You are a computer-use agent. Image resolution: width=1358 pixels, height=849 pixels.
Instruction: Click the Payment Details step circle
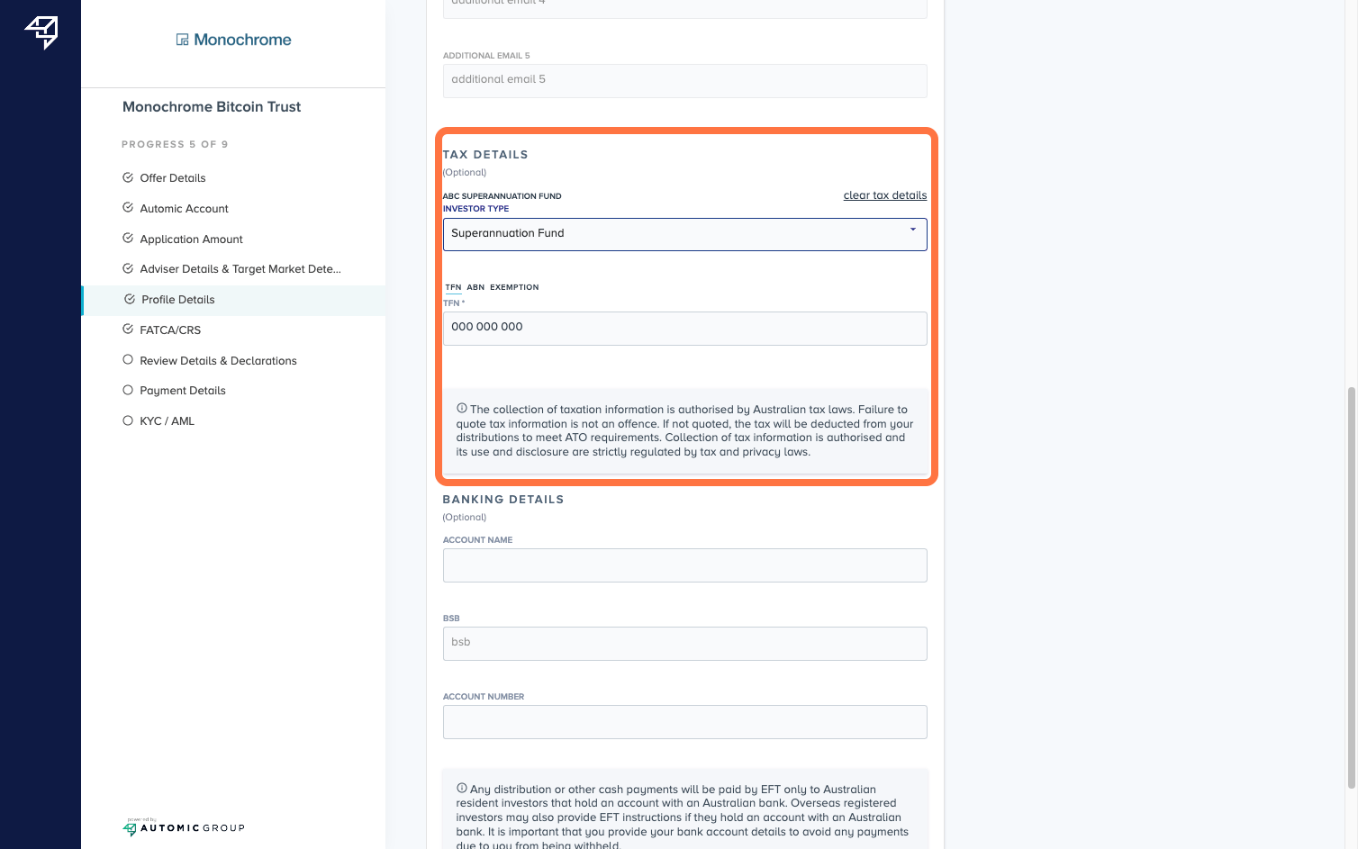[128, 390]
